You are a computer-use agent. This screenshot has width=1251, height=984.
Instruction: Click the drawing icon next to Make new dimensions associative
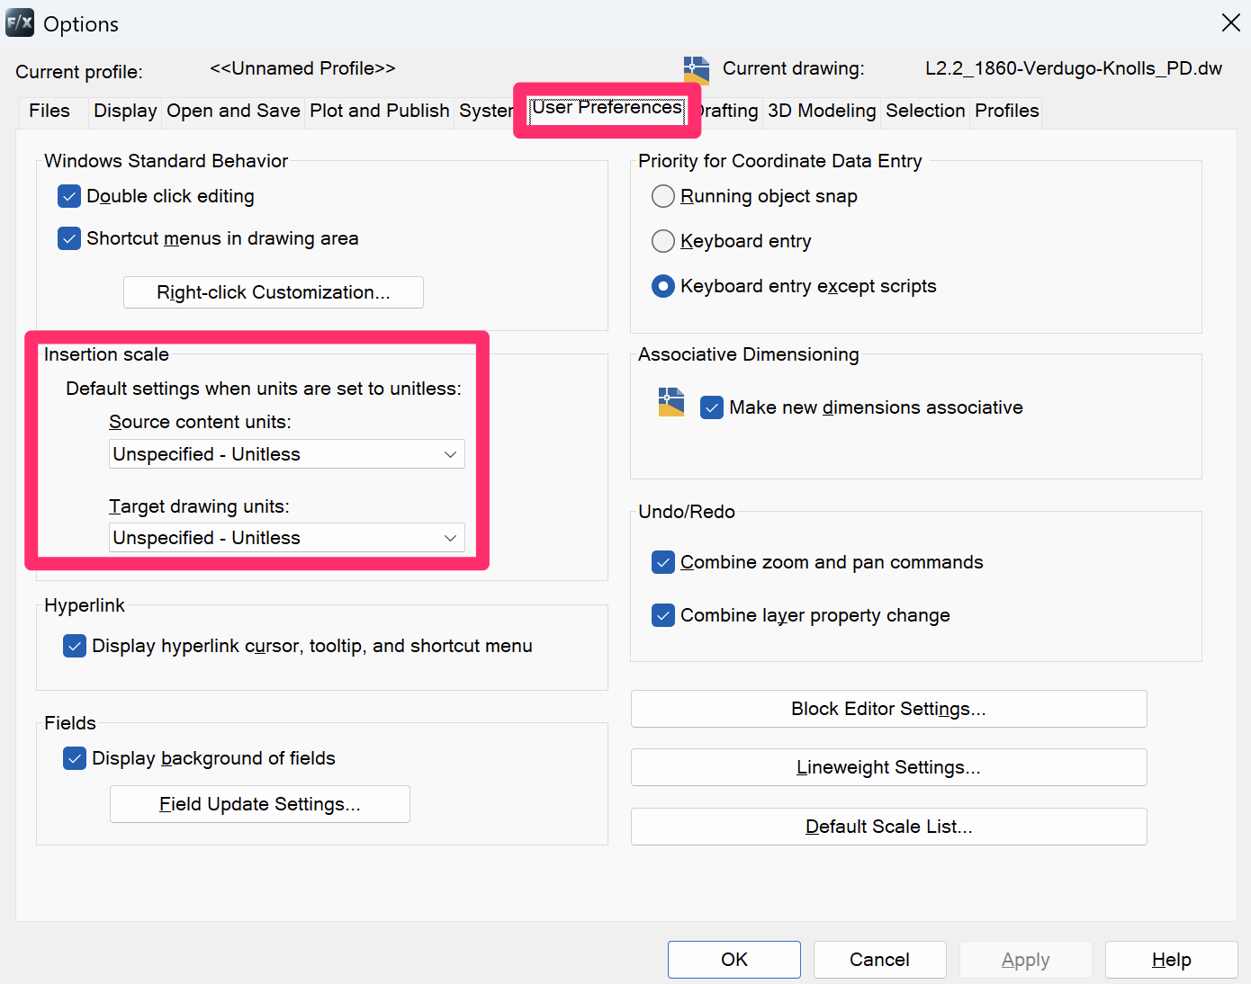coord(670,405)
